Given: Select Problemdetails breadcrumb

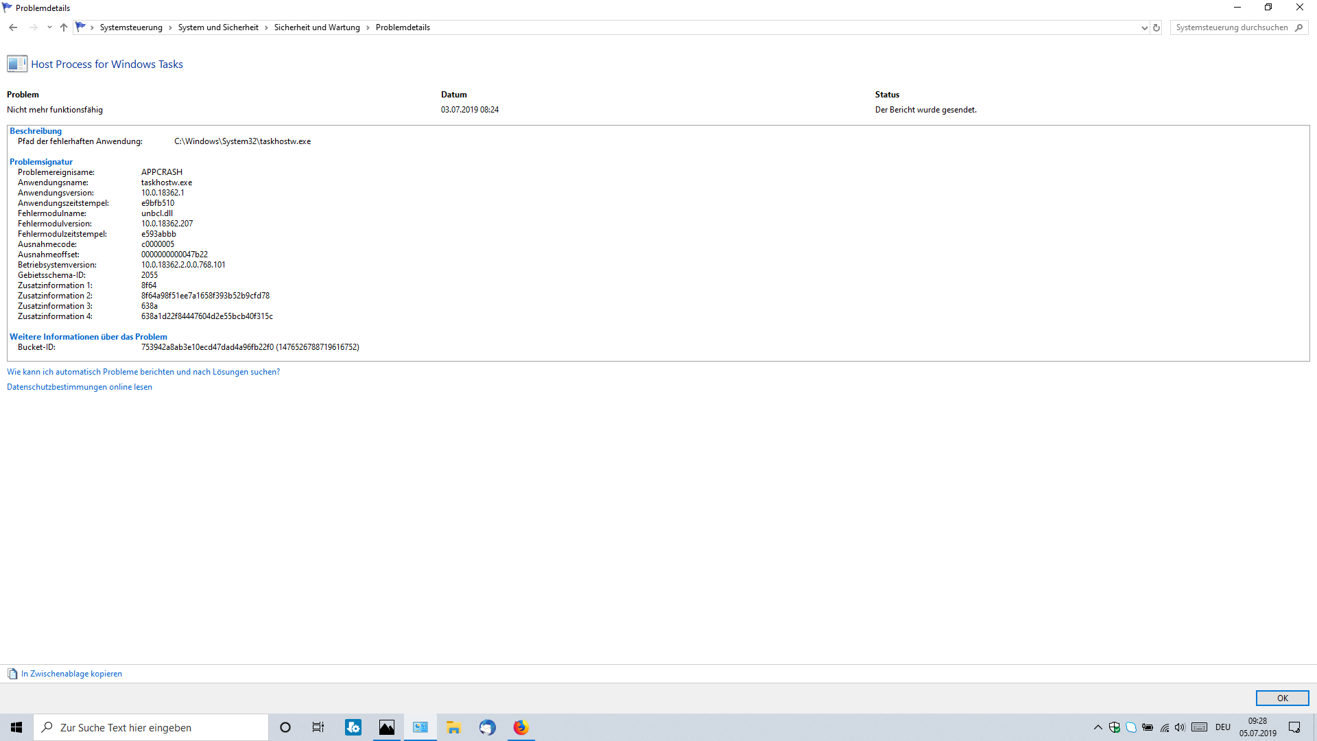Looking at the screenshot, I should [x=403, y=27].
